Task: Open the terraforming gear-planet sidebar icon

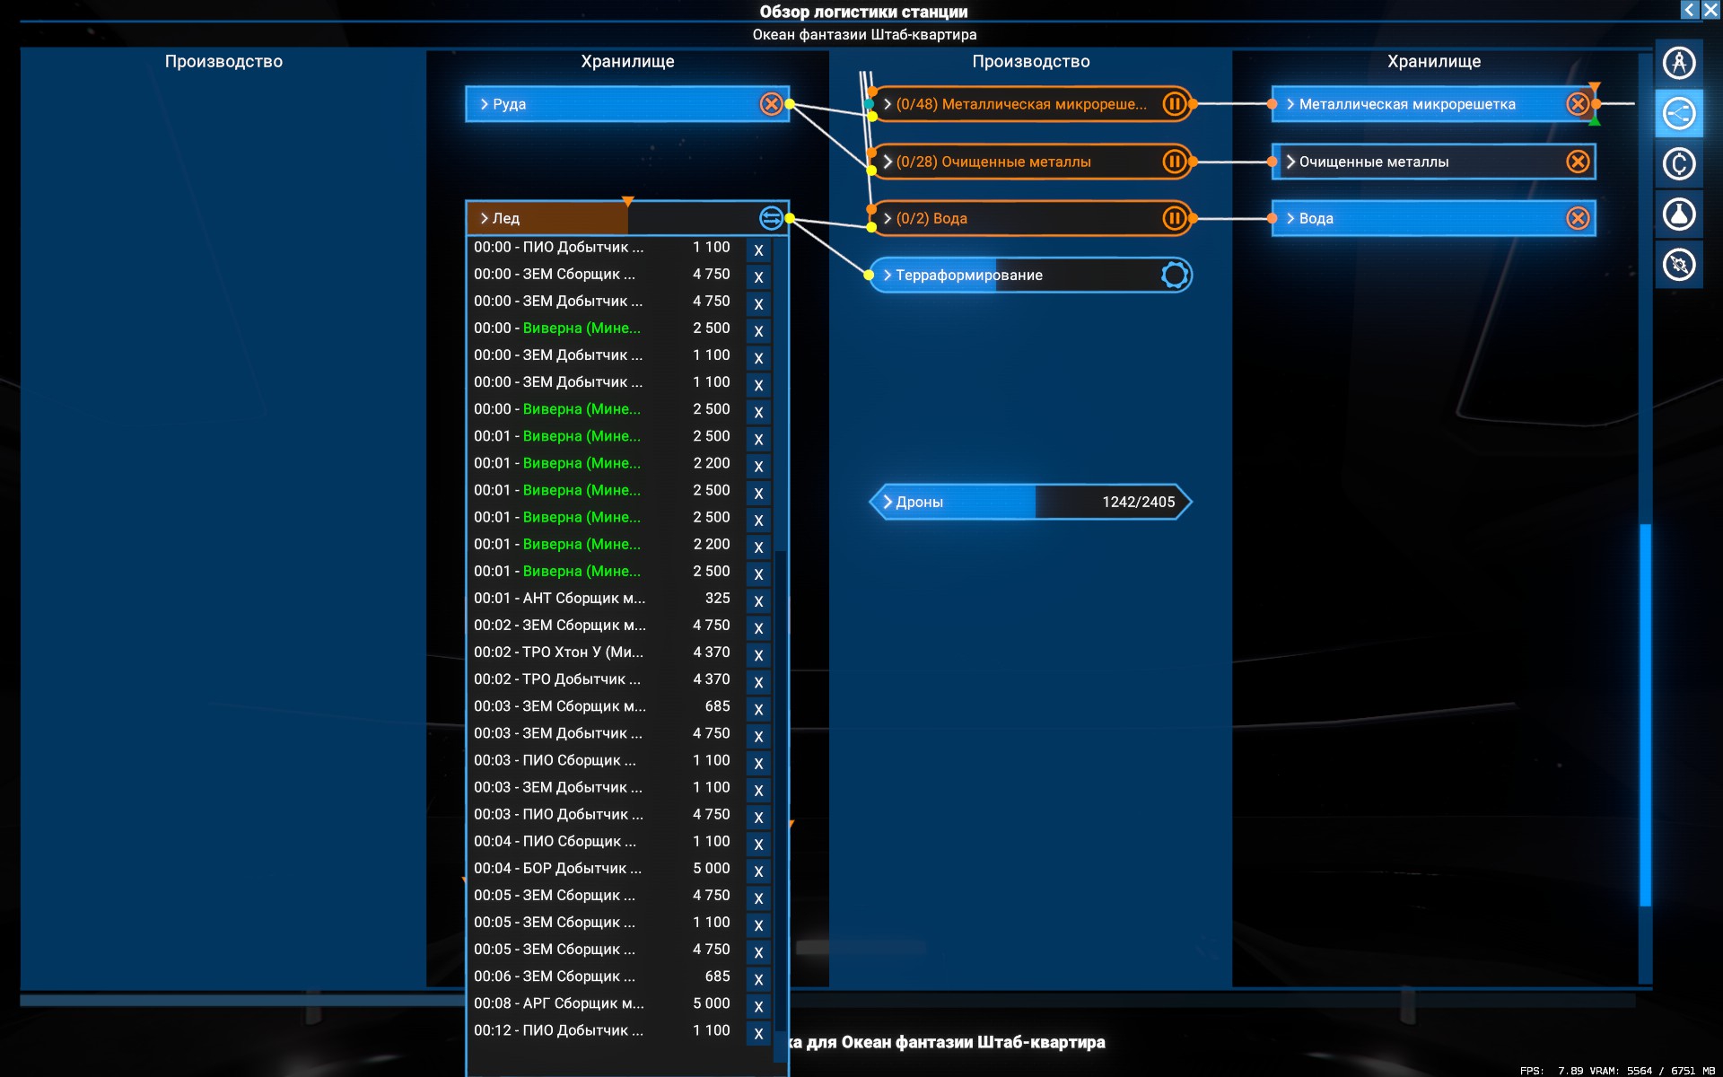Action: pyautogui.click(x=1678, y=265)
